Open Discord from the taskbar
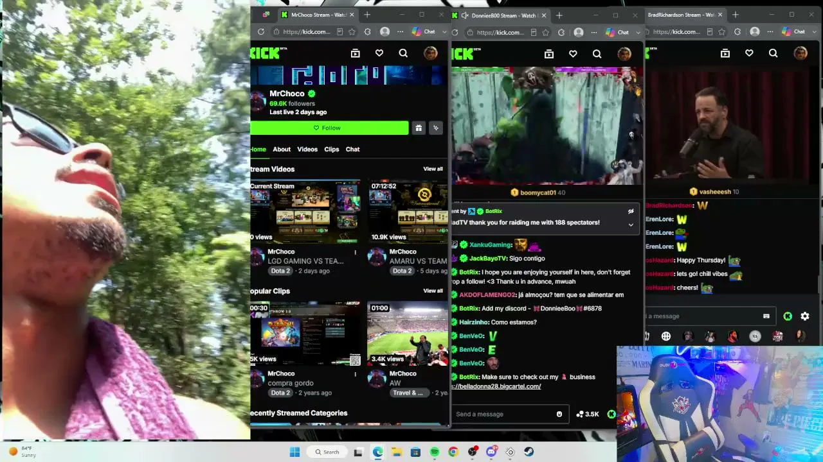This screenshot has height=462, width=823. (491, 452)
